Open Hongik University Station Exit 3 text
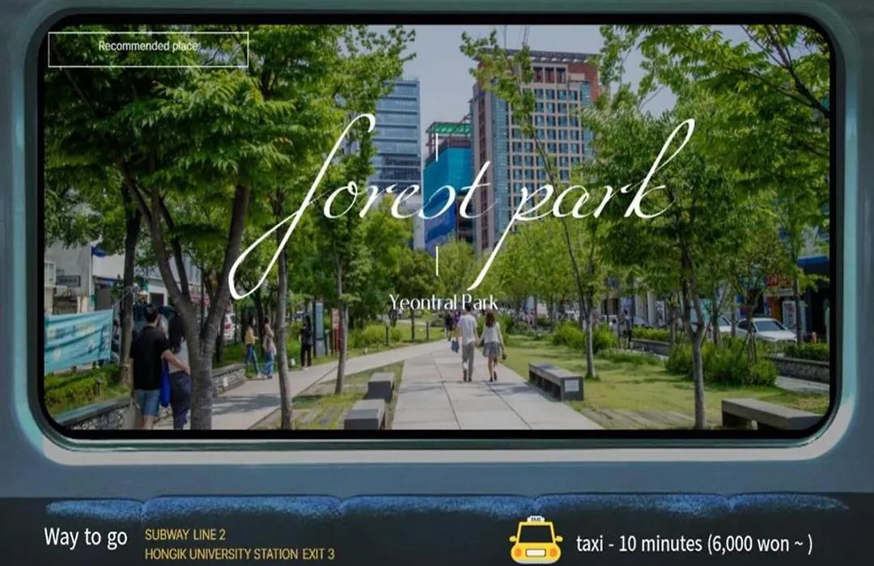874x566 pixels. pyautogui.click(x=240, y=555)
